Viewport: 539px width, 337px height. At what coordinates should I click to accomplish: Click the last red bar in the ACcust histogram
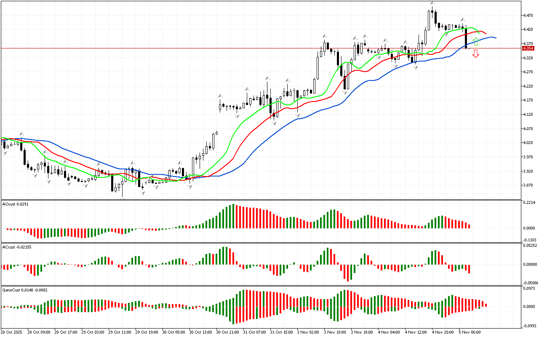tap(469, 269)
